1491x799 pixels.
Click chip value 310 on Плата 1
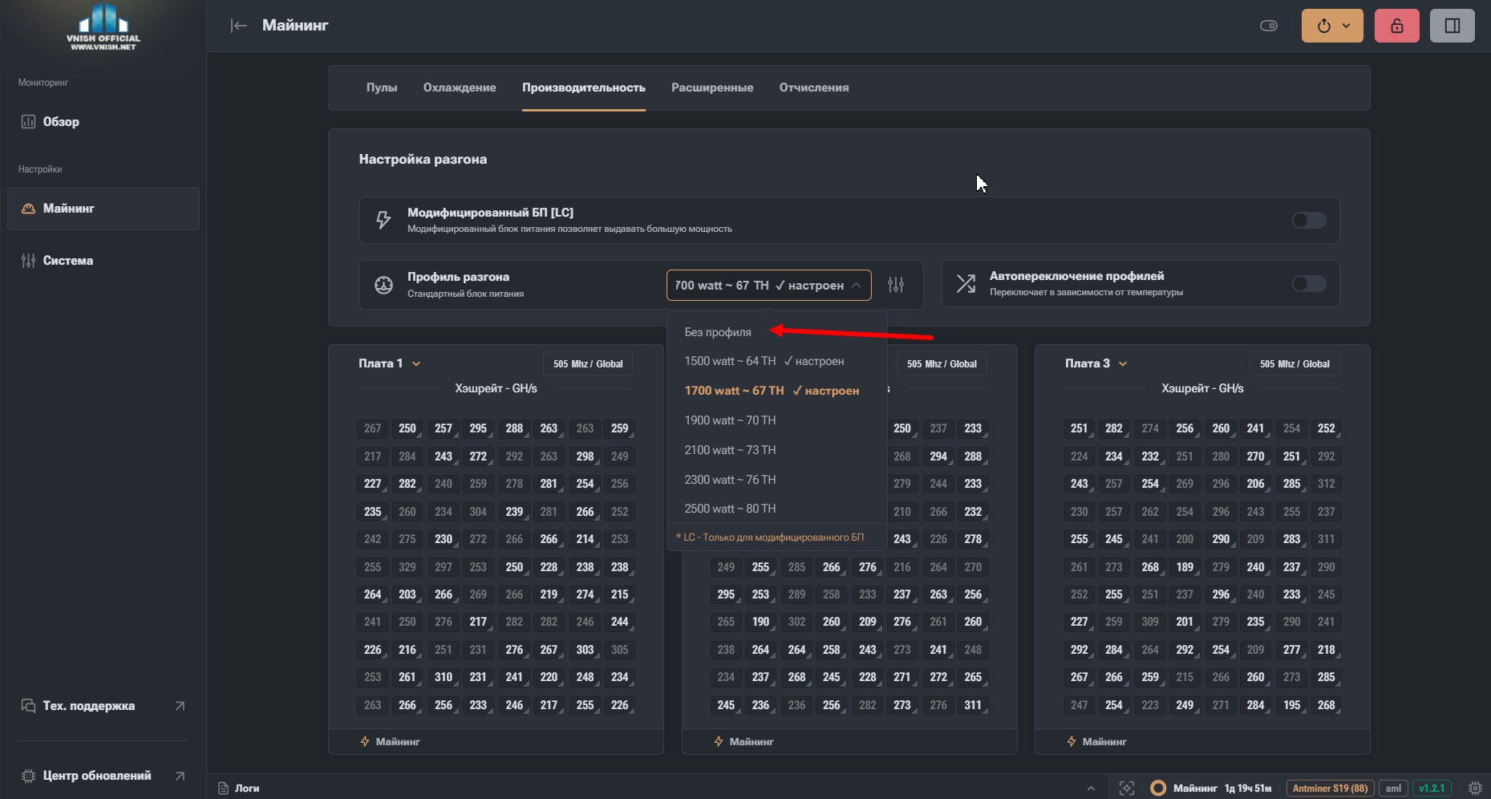pyautogui.click(x=444, y=677)
